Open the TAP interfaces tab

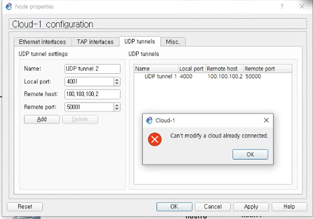tap(95, 42)
